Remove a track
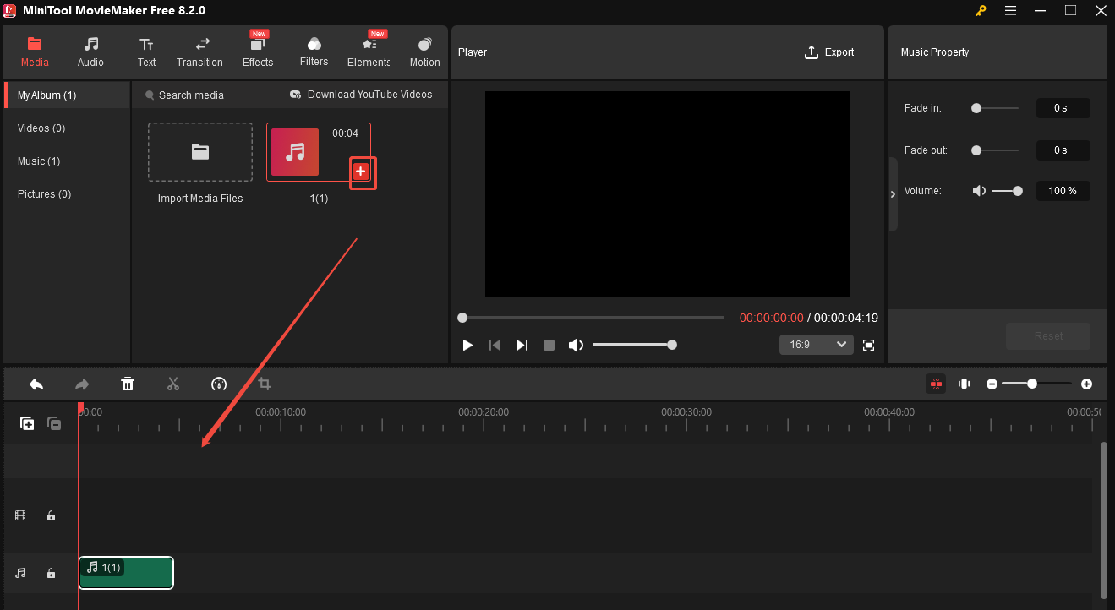Image resolution: width=1115 pixels, height=610 pixels. coord(54,423)
